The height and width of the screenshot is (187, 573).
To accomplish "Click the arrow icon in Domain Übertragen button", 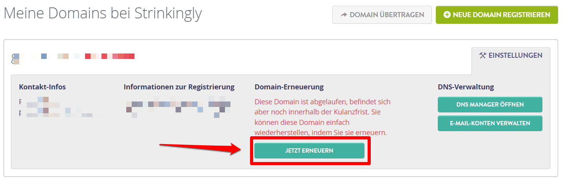I will click(344, 15).
